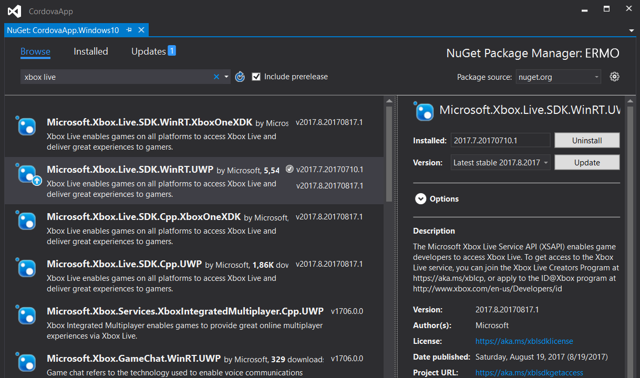Open the search history dropdown arrow

pyautogui.click(x=226, y=77)
